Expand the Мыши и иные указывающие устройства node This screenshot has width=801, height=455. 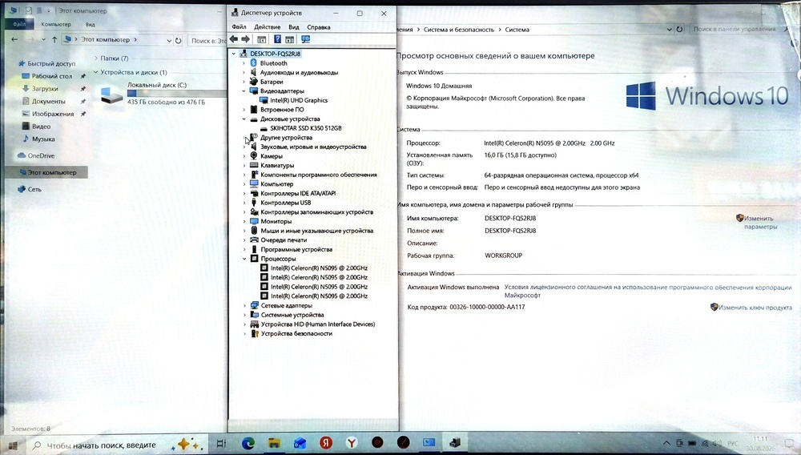(x=244, y=231)
